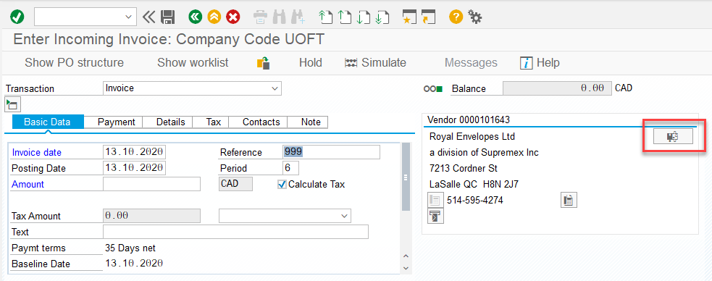Screen dimensions: 712x281
Task: Click the Period field
Action: coord(290,168)
